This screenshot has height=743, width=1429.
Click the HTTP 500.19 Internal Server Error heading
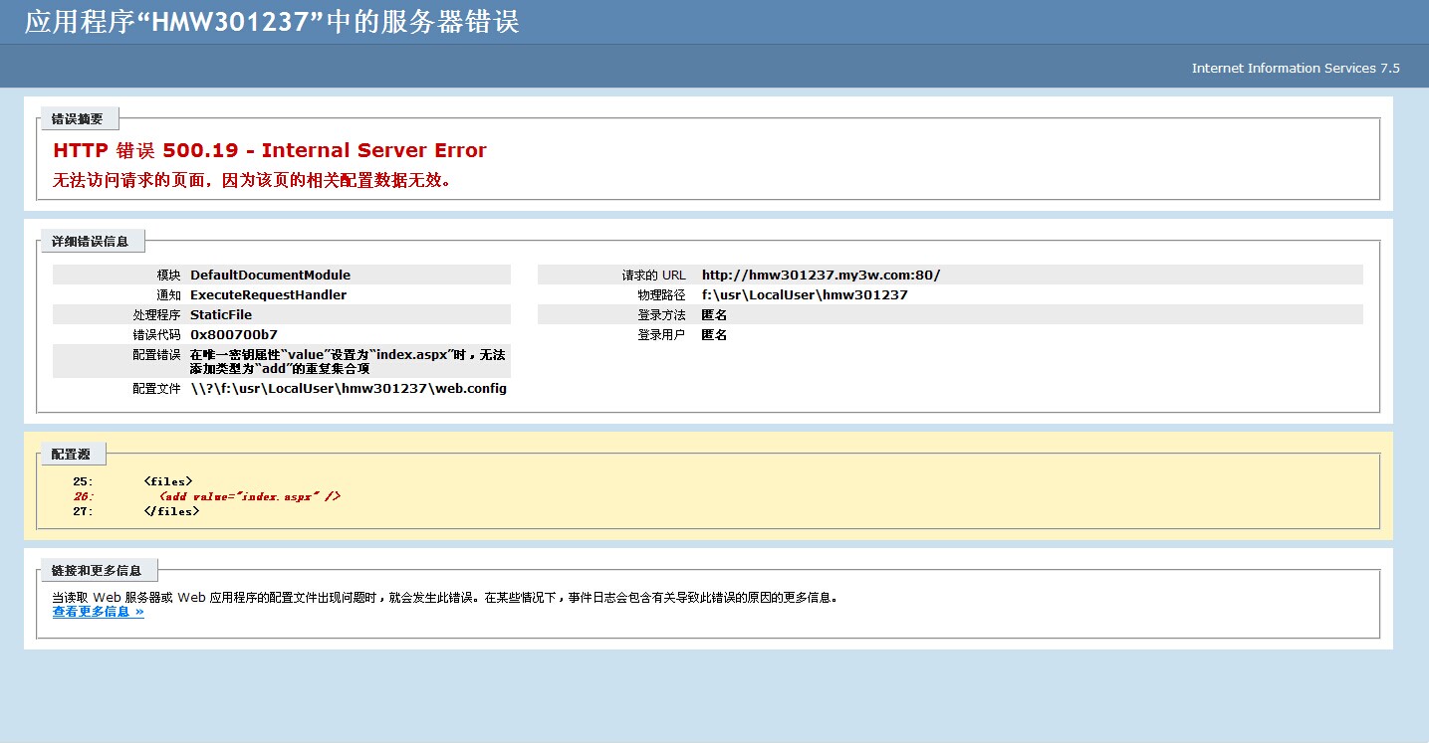270,151
